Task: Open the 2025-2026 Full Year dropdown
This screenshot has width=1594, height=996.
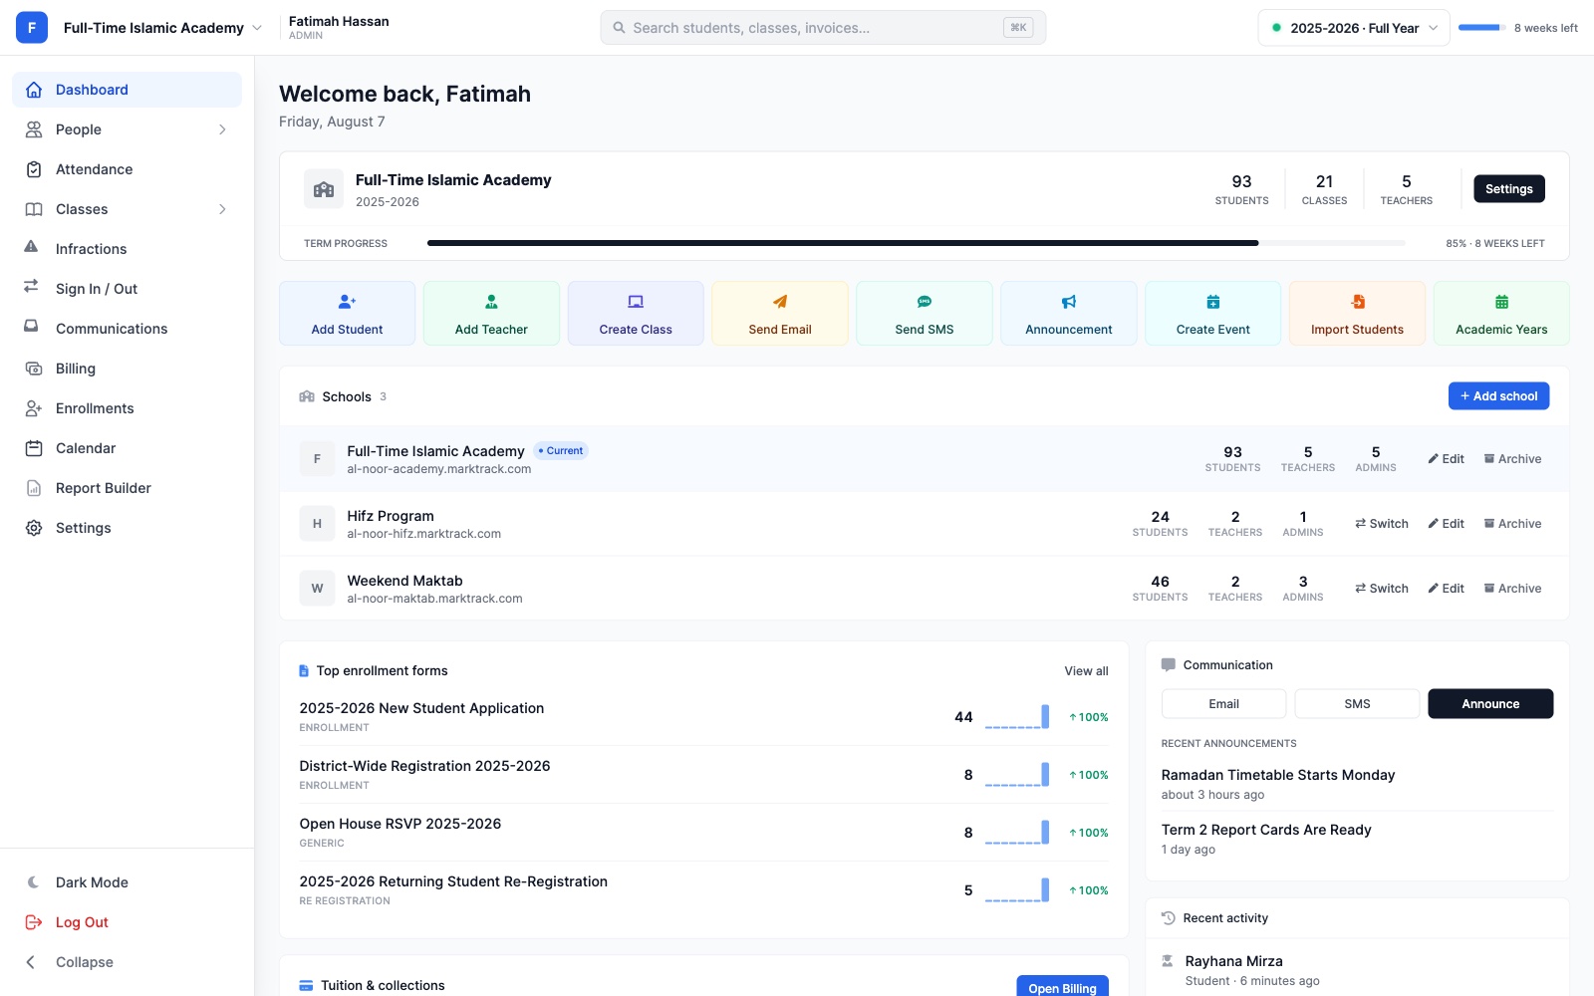Action: pos(1354,28)
